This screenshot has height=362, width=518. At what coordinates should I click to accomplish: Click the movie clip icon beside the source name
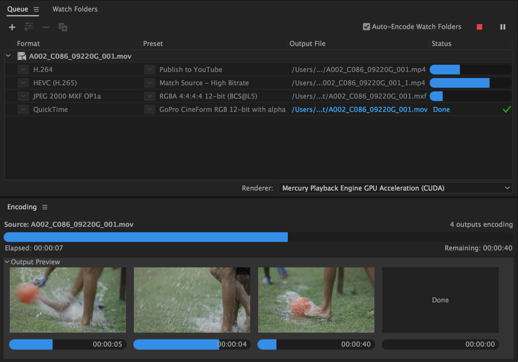tap(22, 56)
